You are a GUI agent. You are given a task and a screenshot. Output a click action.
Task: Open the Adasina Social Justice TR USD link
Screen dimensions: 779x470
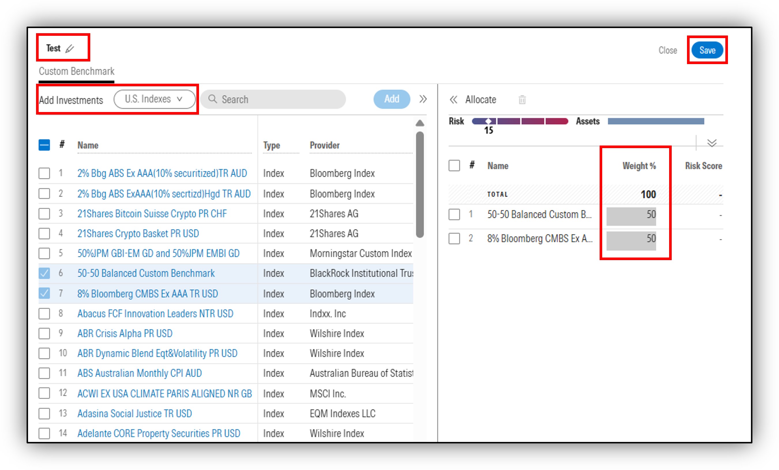135,413
